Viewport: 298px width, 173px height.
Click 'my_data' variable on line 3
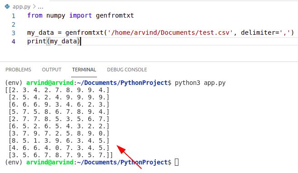pos(40,33)
